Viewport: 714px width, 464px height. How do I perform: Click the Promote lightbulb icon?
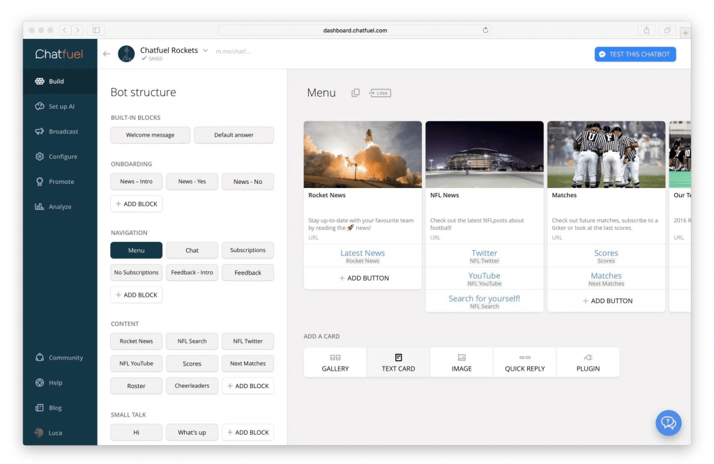tap(40, 182)
